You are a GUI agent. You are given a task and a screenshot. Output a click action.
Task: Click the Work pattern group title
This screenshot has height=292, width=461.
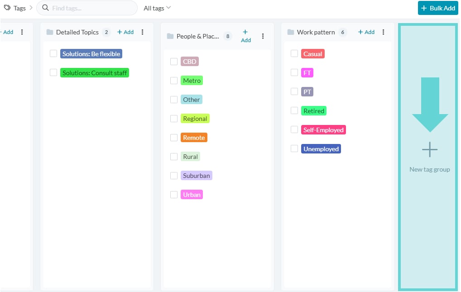tap(316, 32)
